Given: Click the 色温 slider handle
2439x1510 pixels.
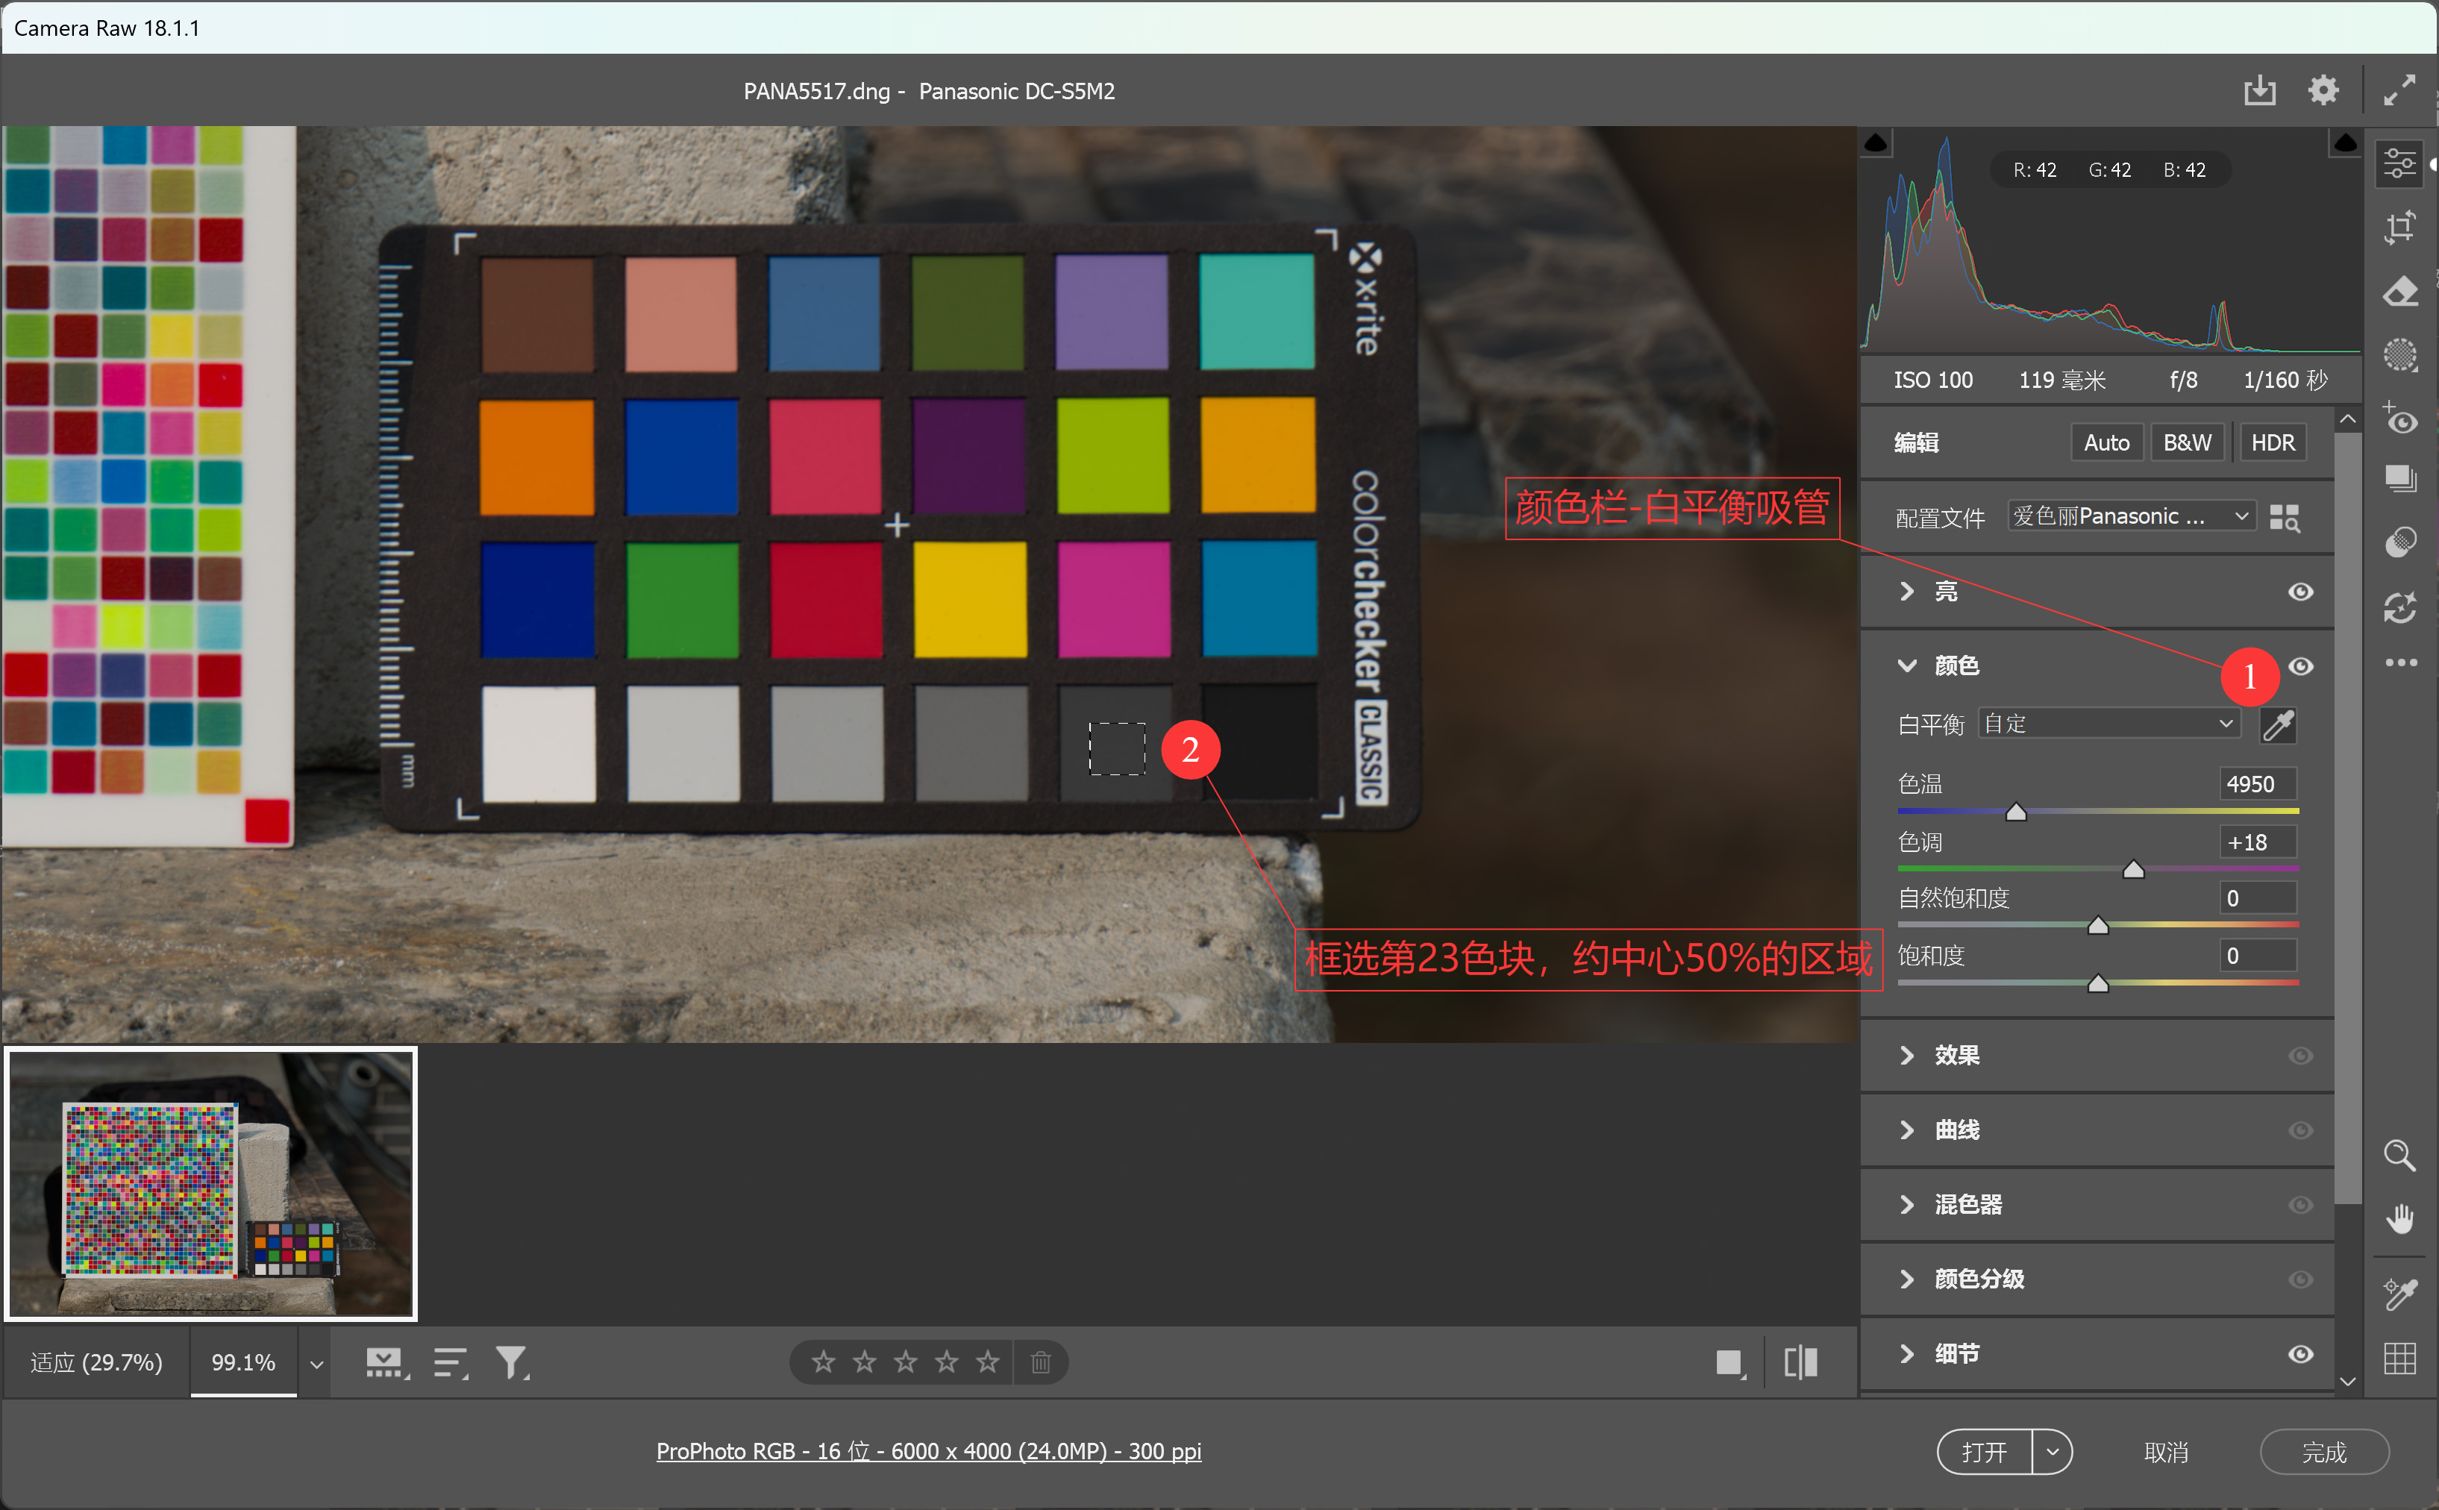Looking at the screenshot, I should [2015, 811].
